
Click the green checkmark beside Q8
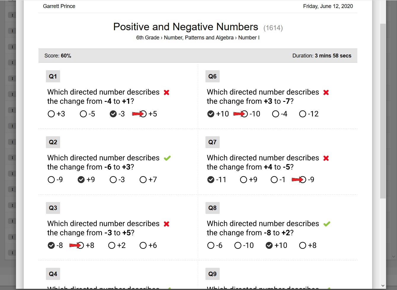pos(327,224)
